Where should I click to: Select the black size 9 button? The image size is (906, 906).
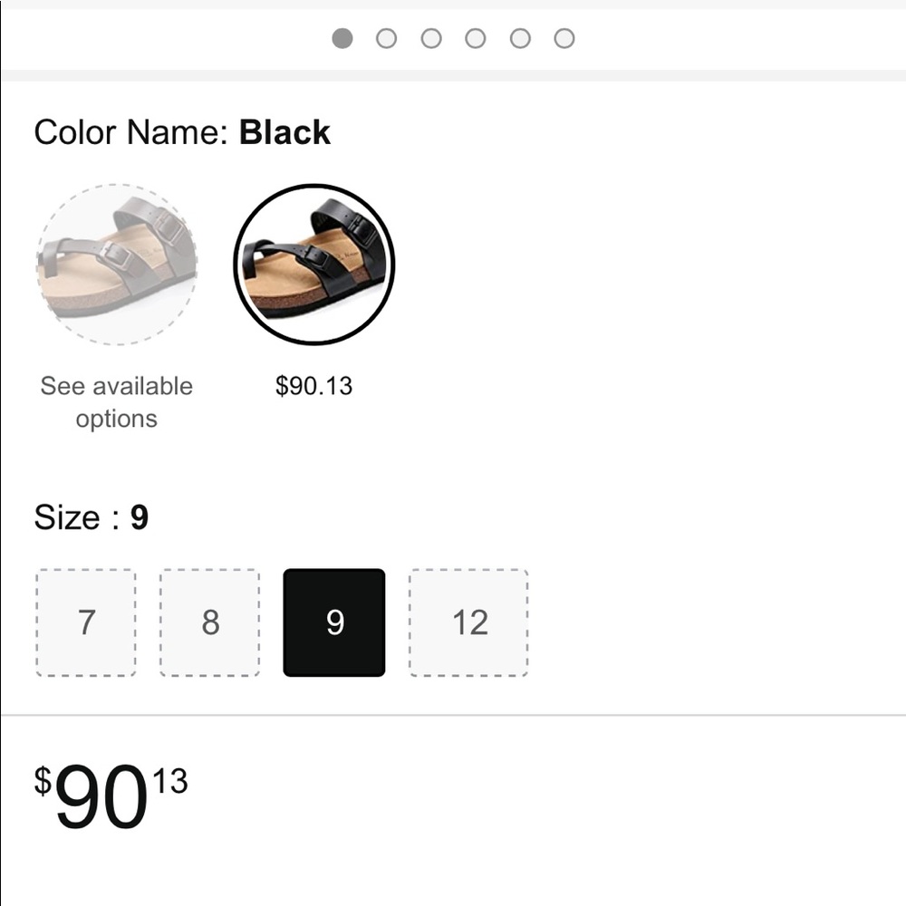point(334,622)
